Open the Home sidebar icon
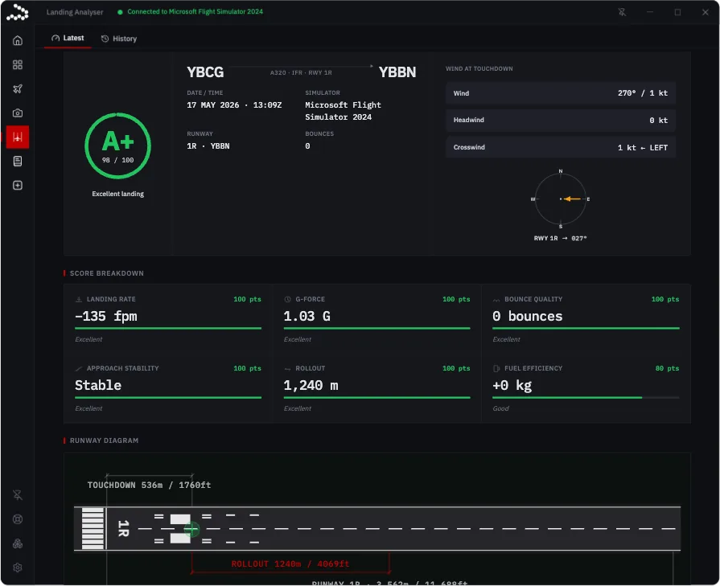Screen dimensions: 720x586 pyautogui.click(x=18, y=40)
